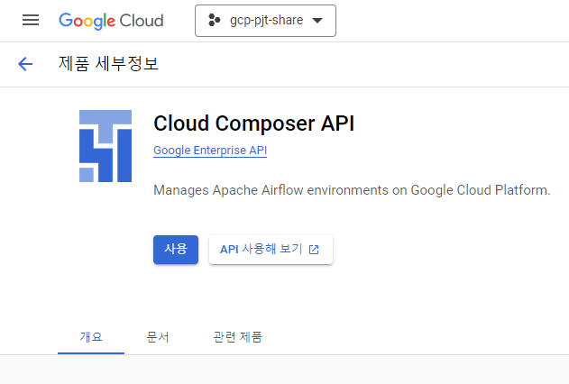The image size is (569, 384).
Task: Click the Manages Apache Airflow description text
Action: point(352,190)
